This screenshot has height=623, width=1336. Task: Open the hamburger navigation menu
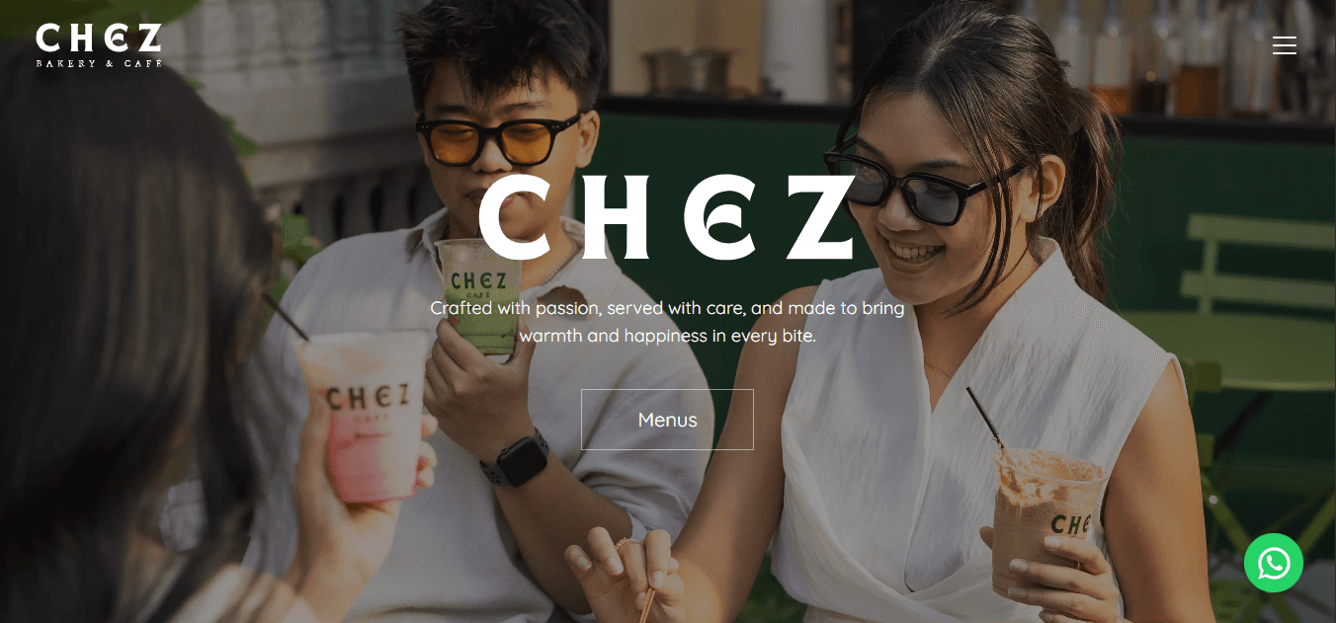(1284, 45)
